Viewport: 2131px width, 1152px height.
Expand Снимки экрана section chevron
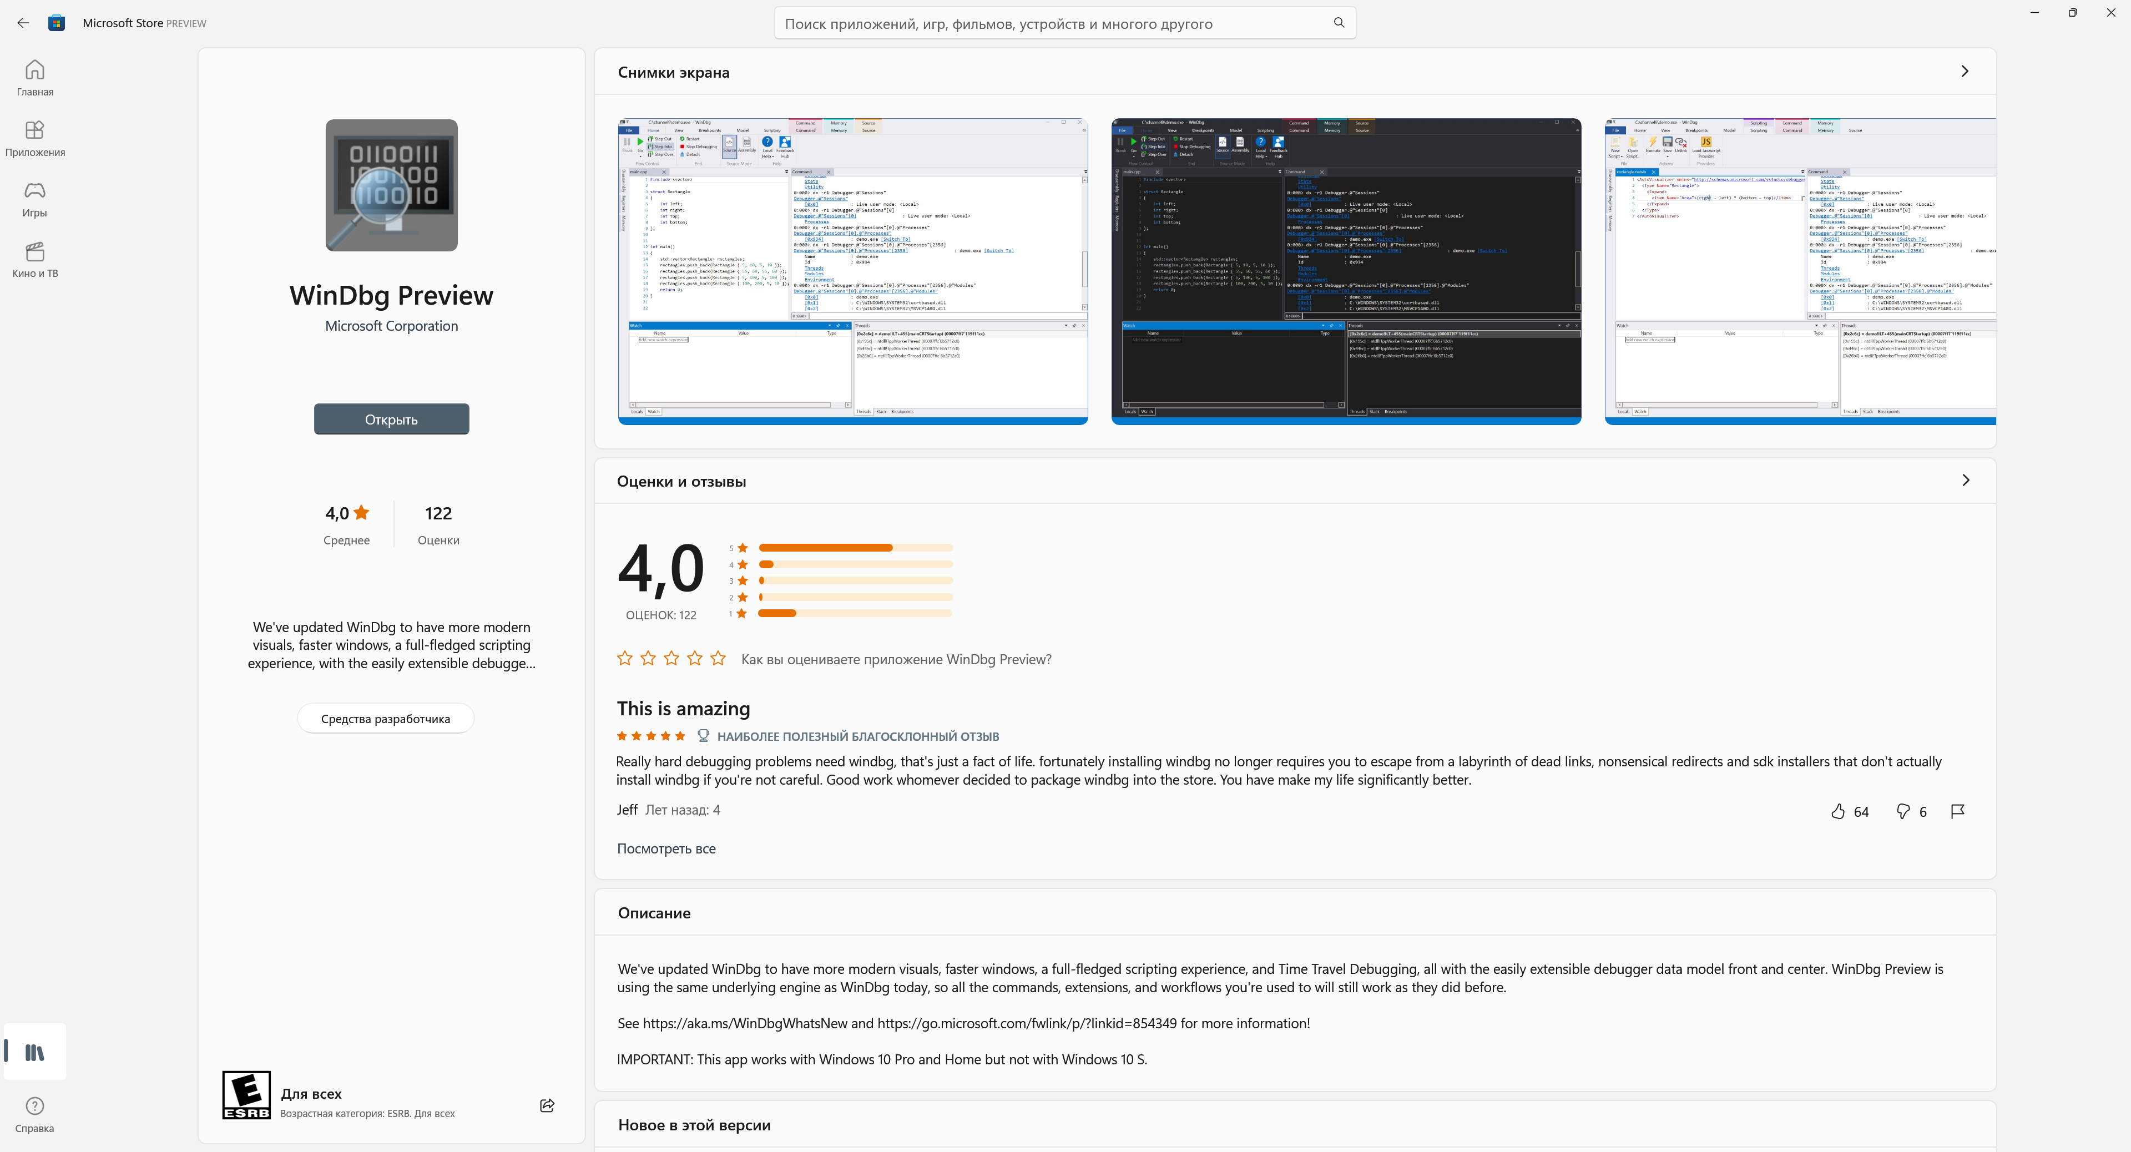[x=1965, y=72]
